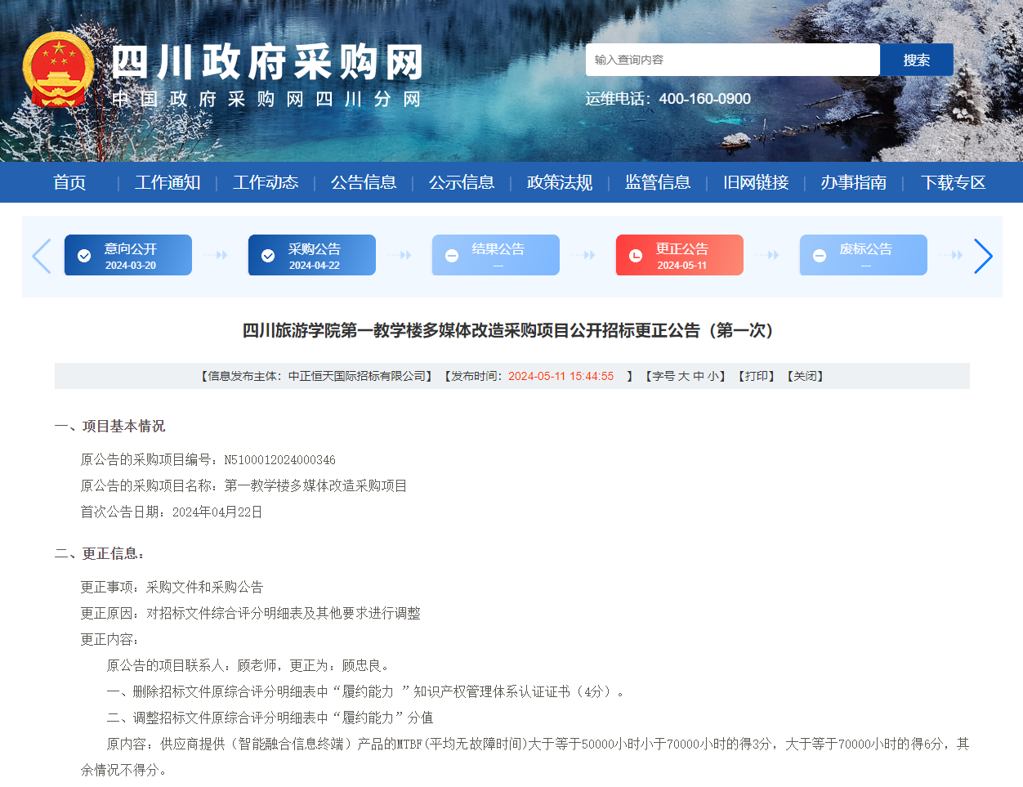Click the hotline text 400-160-0900

(x=704, y=99)
